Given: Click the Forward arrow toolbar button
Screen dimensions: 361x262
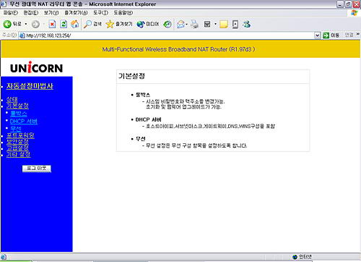Looking at the screenshot, I should coord(35,24).
